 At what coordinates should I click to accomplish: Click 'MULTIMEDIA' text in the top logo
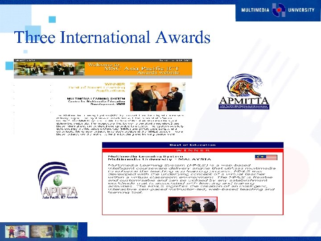[x=255, y=10]
